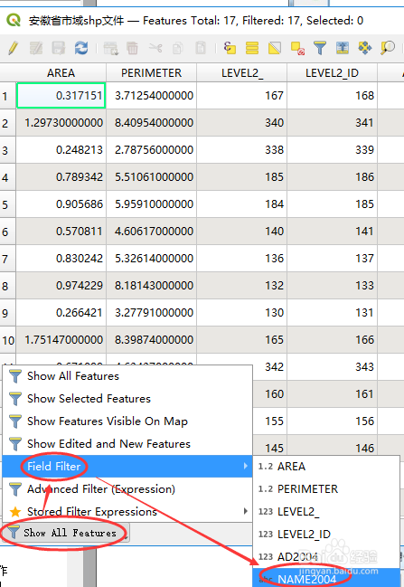Open Stored Filter Expressions submenu
This screenshot has width=404, height=587.
coord(127,511)
